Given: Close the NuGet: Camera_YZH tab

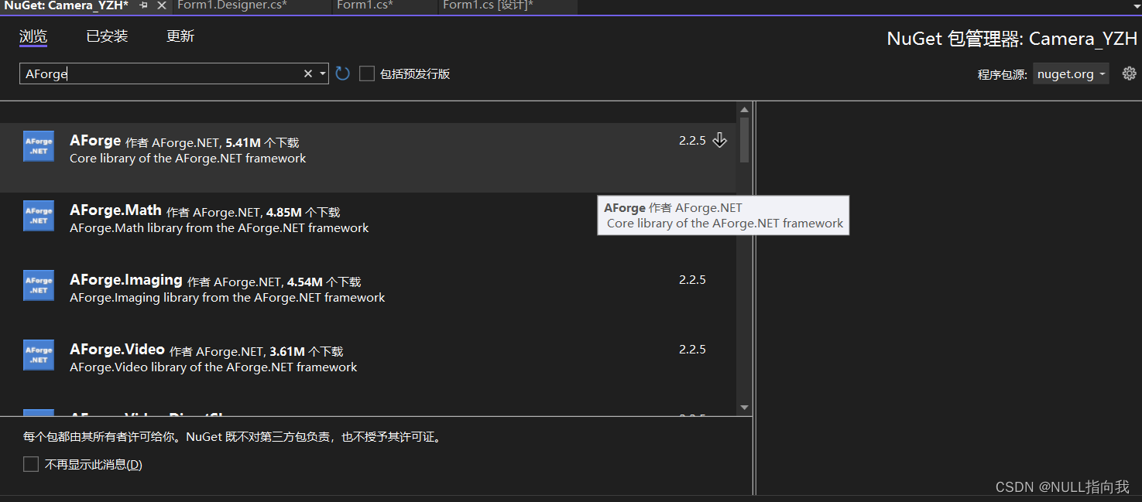Looking at the screenshot, I should (x=160, y=7).
